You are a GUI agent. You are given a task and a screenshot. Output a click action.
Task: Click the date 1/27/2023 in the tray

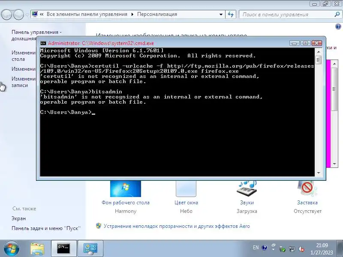[322, 253]
